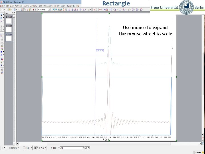The width and height of the screenshot is (205, 154).
Task: Click the horizontal scrollbar below the spectrum
Action: pos(109,144)
